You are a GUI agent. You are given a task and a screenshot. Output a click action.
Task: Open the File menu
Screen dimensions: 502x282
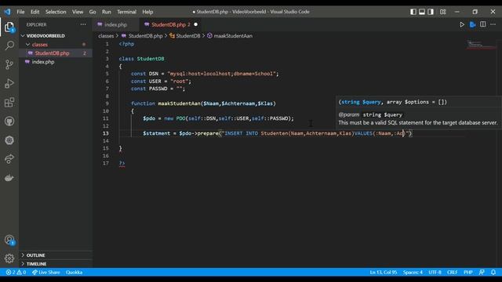pyautogui.click(x=21, y=12)
